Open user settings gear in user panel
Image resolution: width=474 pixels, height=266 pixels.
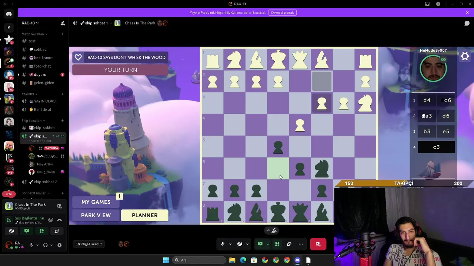coord(59,245)
